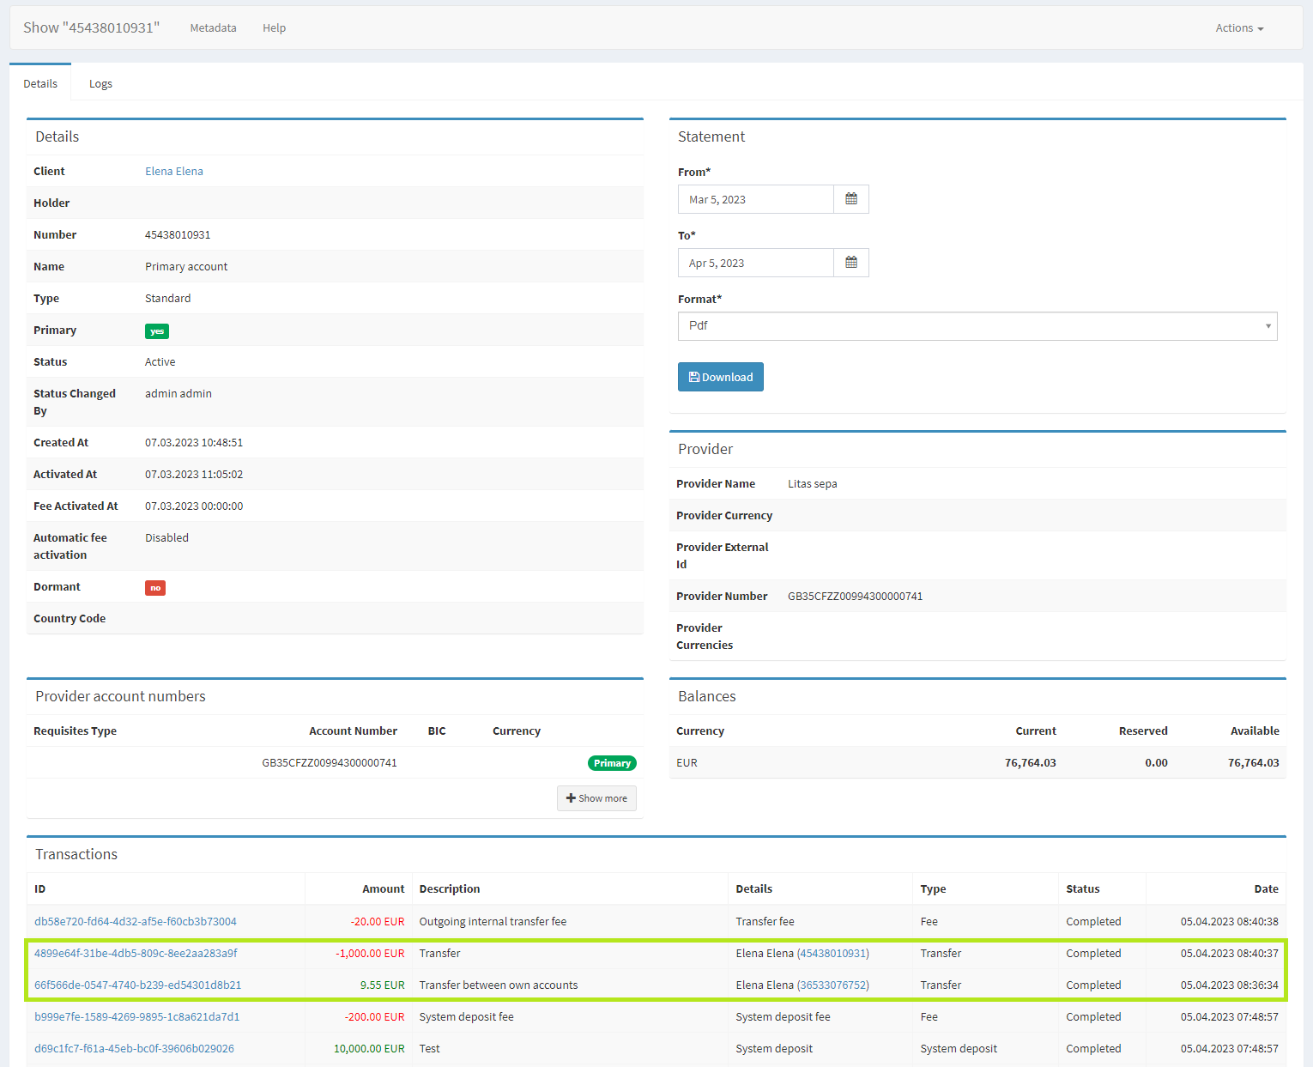Open account 36533076752 link in Details column

point(832,985)
